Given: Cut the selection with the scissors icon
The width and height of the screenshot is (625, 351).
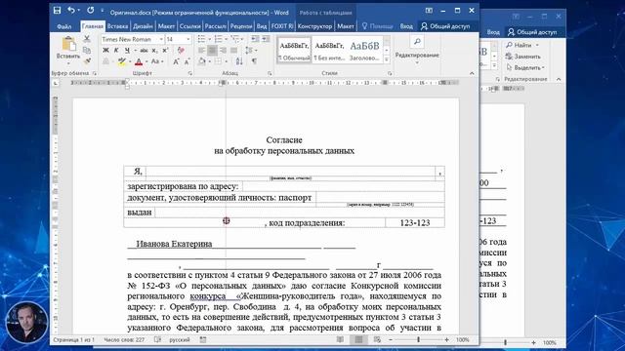Looking at the screenshot, I should pos(87,39).
